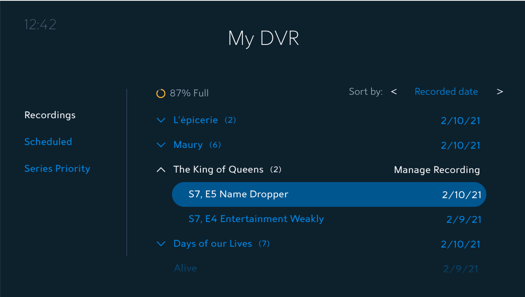The image size is (525, 297).
Task: Click the chevron next to Days of our Lives
Action: coord(161,244)
